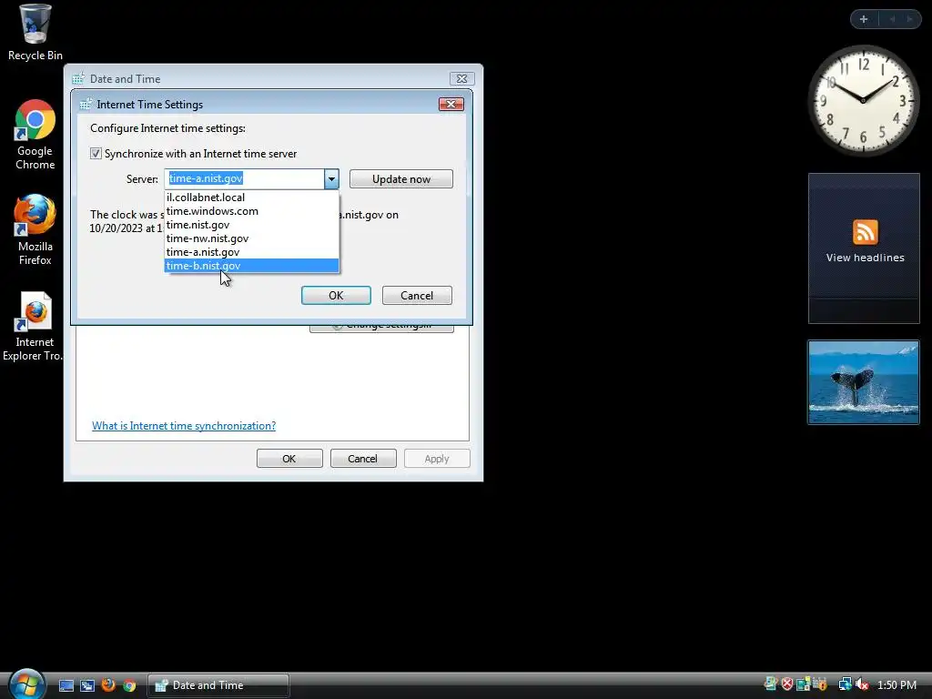Select time-a.nist.gov list entry
Viewport: 932px width, 699px height.
[251, 252]
